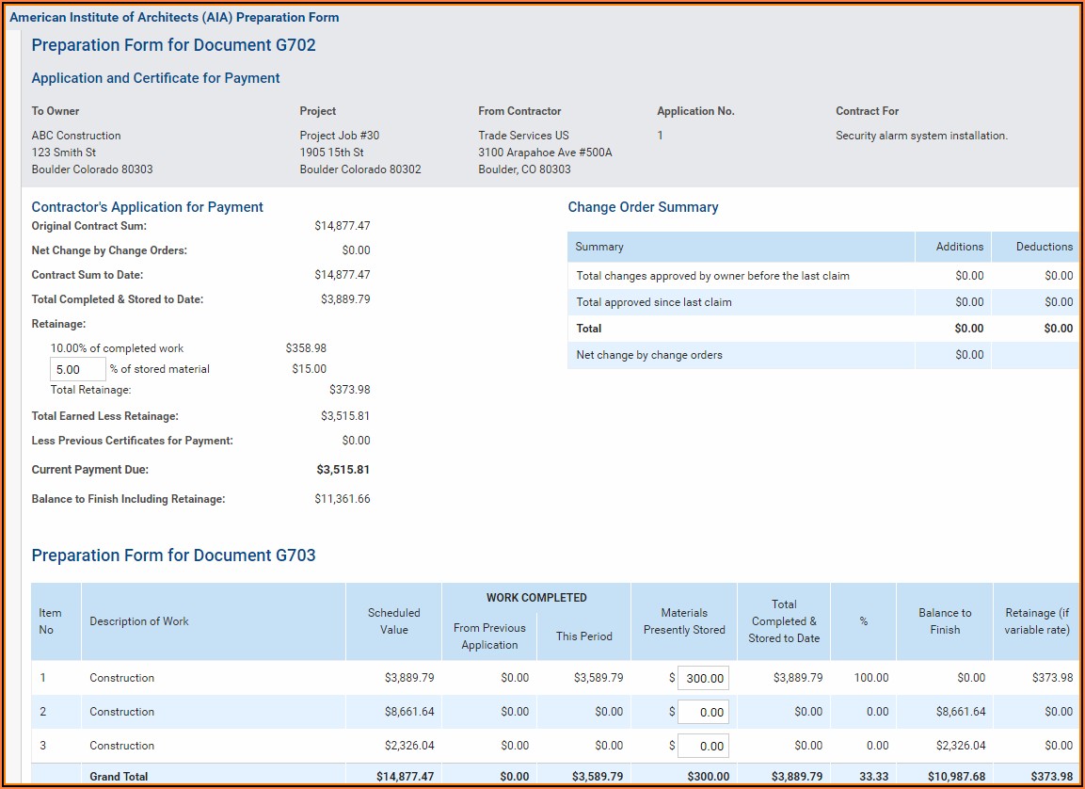
Task: Click the Scheduled Value column header
Action: pos(393,621)
